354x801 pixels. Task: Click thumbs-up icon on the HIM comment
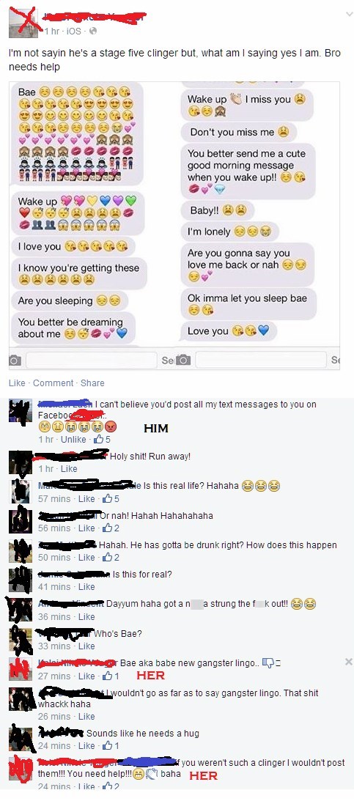(x=99, y=439)
